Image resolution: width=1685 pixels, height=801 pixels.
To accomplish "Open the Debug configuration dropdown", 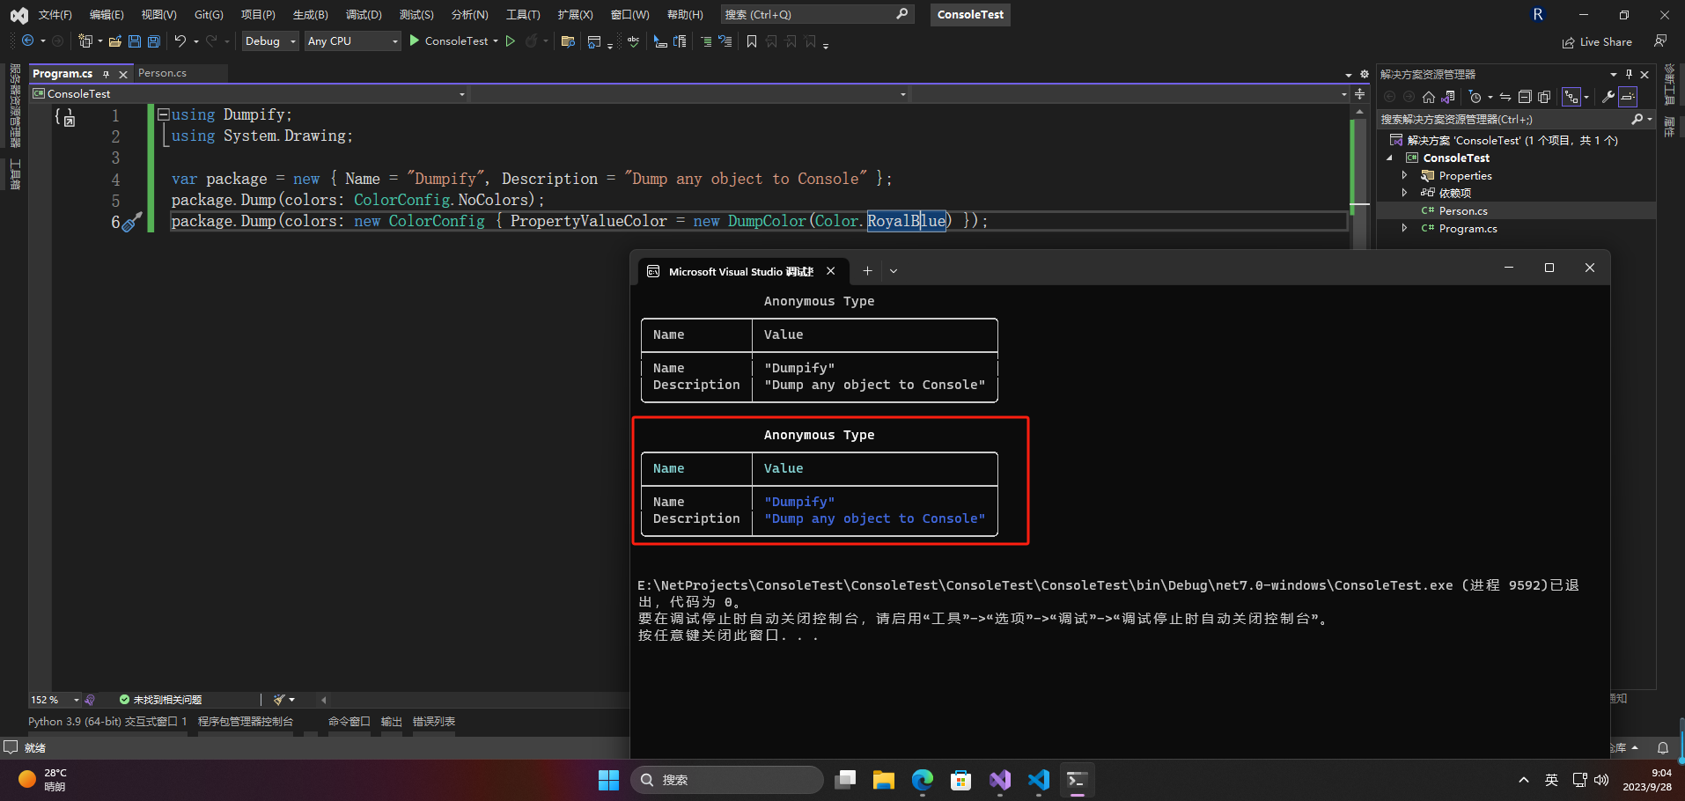I will pos(270,41).
